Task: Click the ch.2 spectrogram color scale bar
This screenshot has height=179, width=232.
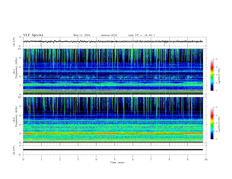Action: click(212, 123)
